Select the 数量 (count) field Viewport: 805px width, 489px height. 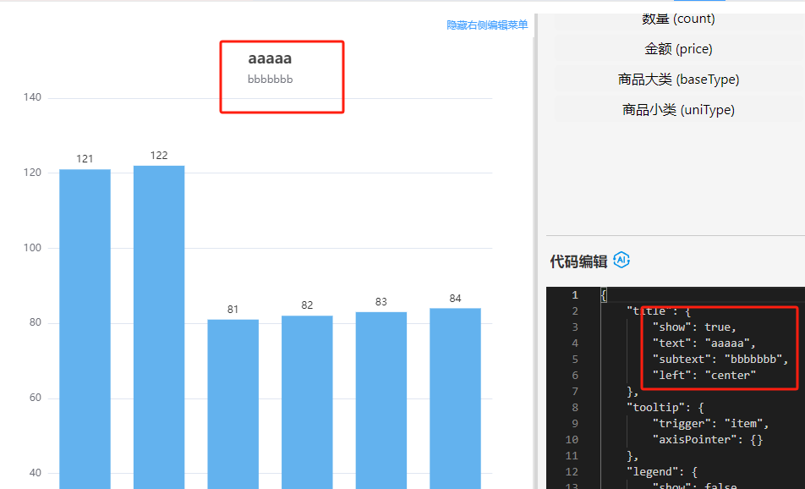tap(678, 19)
